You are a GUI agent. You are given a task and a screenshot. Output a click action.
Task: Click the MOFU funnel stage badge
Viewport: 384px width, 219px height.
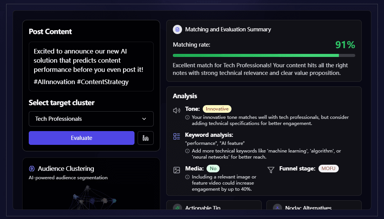pyautogui.click(x=328, y=169)
